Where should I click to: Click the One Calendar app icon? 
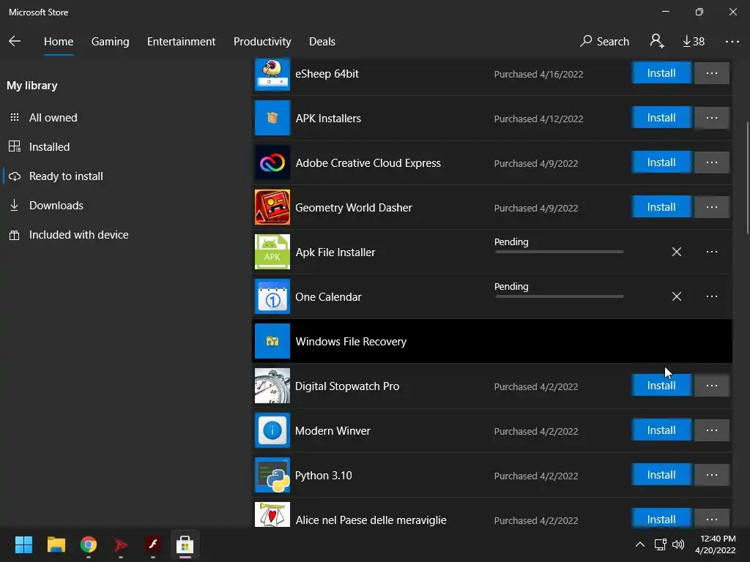[x=272, y=296]
